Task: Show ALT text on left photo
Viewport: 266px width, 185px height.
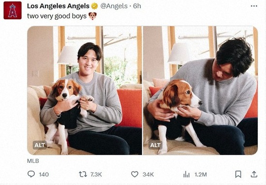Action: 40,145
